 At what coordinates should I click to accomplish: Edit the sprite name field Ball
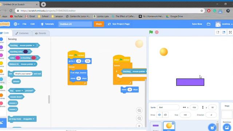point(168,107)
